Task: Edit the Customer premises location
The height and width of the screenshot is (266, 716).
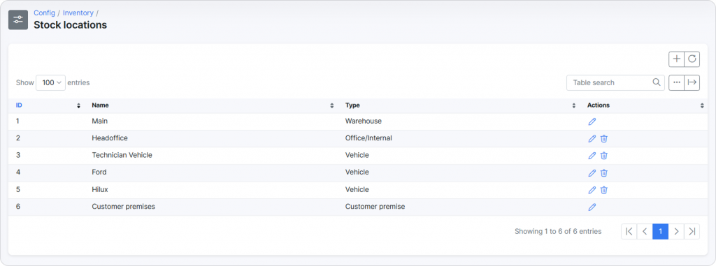Action: click(x=592, y=207)
